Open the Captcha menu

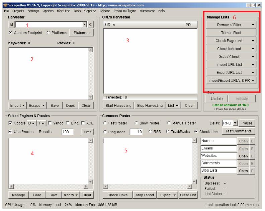[90, 11]
